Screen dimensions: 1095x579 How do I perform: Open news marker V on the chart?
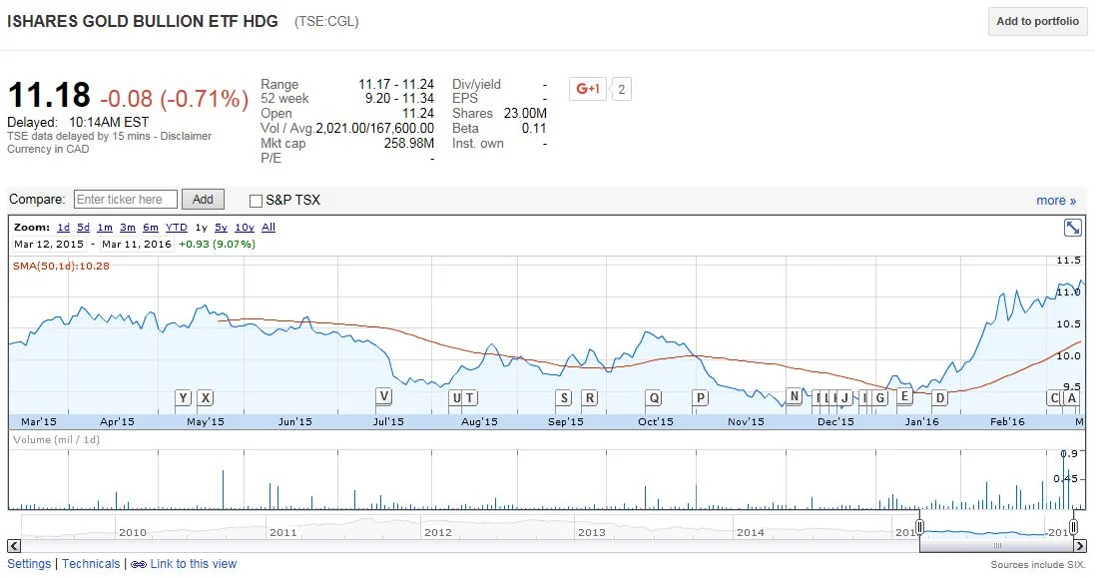[383, 396]
